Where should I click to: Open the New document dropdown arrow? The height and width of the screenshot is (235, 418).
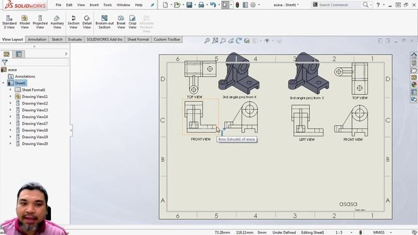(x=170, y=5)
